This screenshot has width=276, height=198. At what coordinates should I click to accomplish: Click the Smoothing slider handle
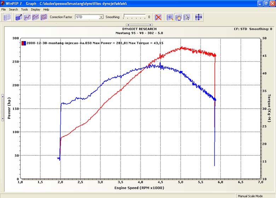(x=124, y=16)
